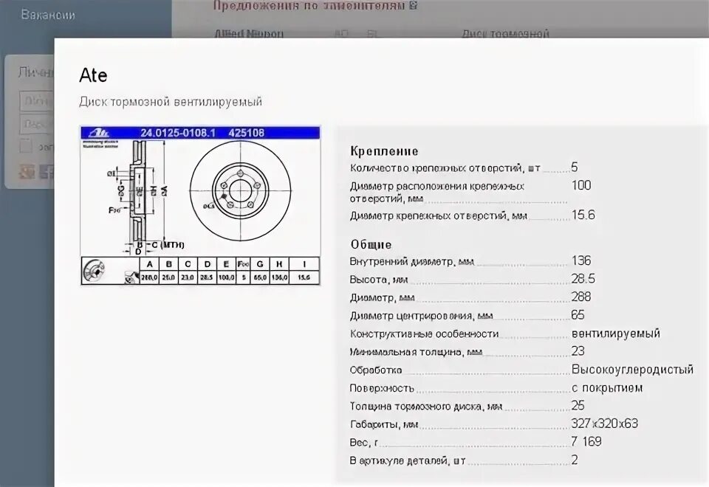Click the Предложения по заменителям heading
The width and height of the screenshot is (709, 487).
(309, 5)
